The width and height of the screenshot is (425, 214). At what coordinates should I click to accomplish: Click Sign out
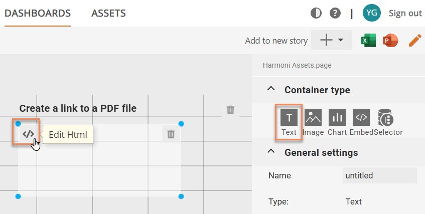(405, 13)
